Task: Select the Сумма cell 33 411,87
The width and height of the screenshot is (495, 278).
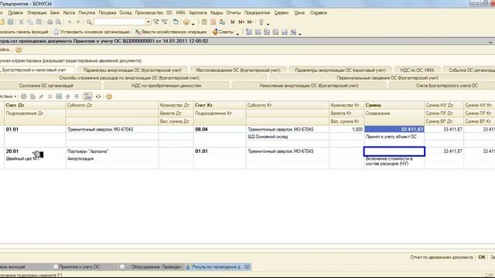Action: [x=394, y=129]
